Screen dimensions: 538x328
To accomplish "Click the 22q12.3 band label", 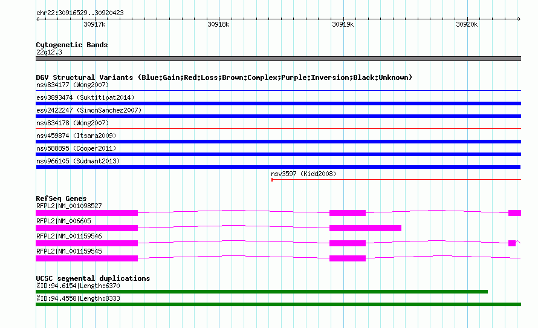I will click(49, 52).
